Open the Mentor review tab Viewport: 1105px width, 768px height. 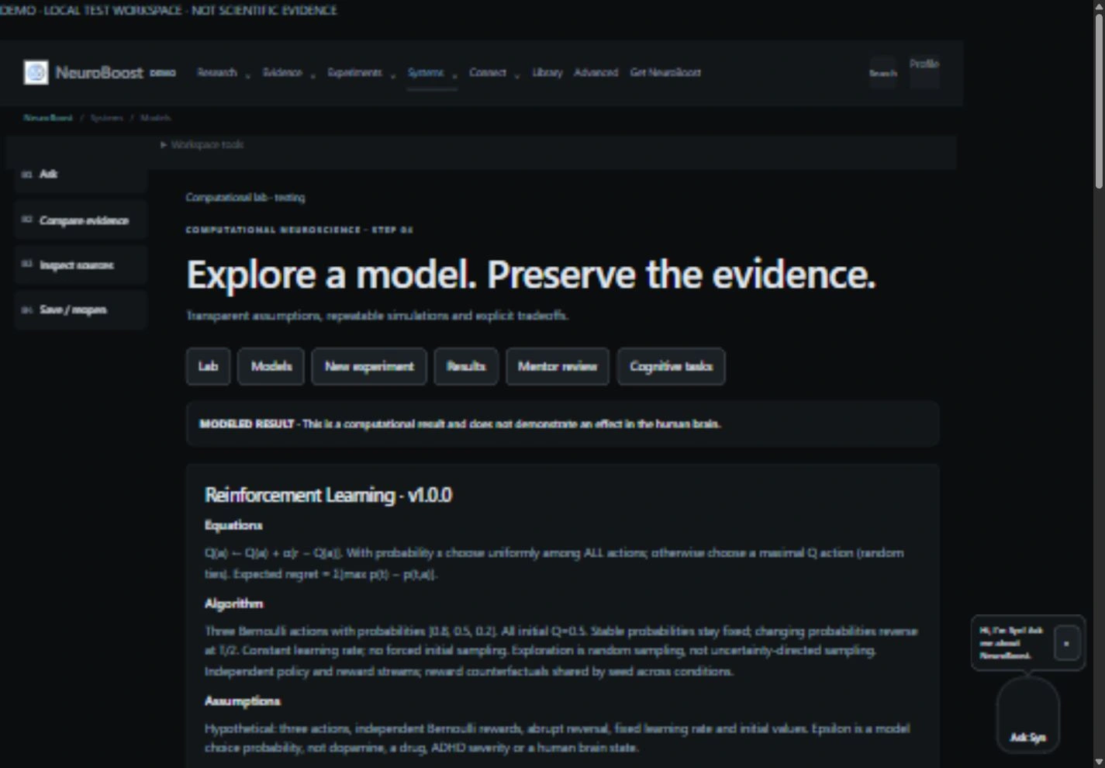click(558, 366)
